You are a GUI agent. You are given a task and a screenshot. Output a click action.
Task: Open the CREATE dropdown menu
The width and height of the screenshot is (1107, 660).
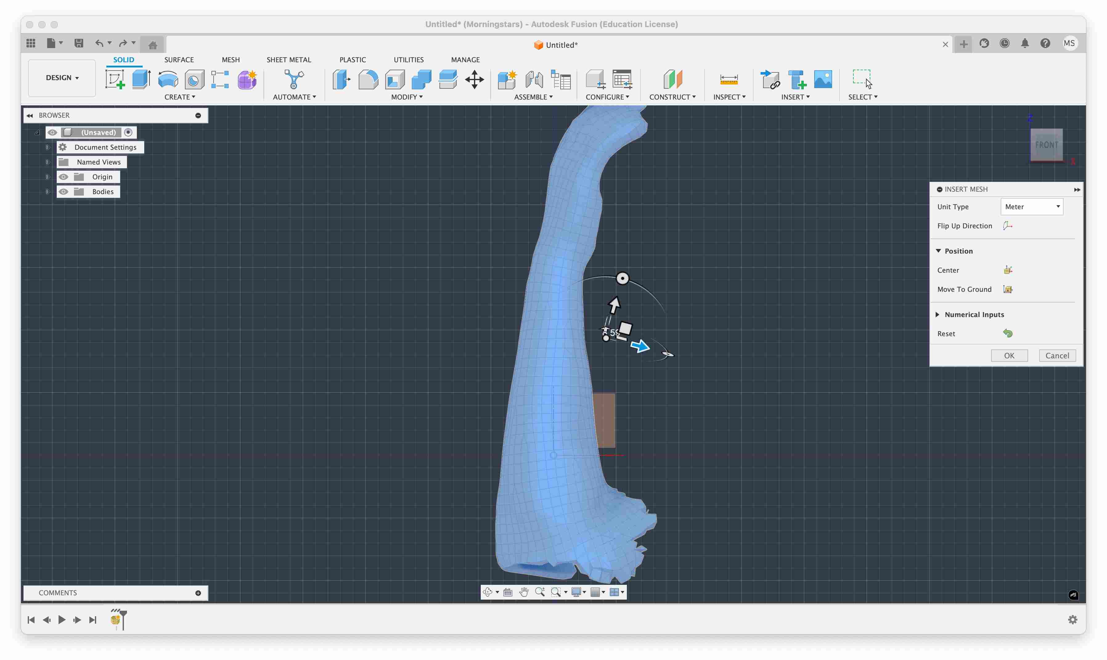pyautogui.click(x=180, y=97)
